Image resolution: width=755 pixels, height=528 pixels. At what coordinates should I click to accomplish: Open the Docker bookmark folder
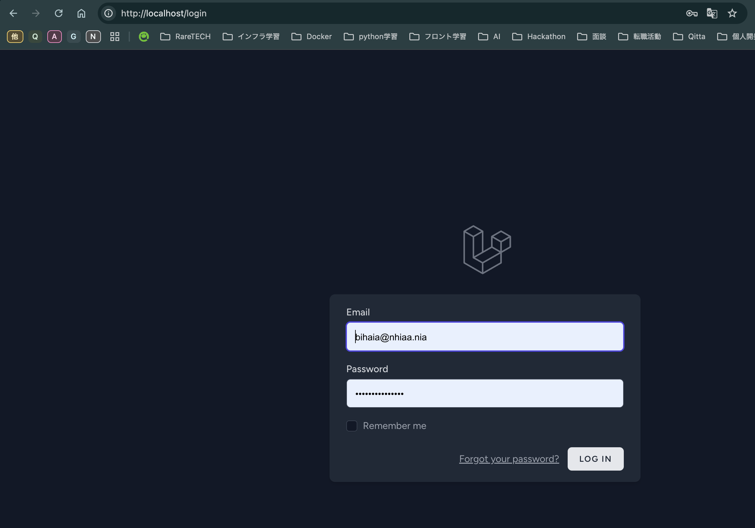(311, 37)
